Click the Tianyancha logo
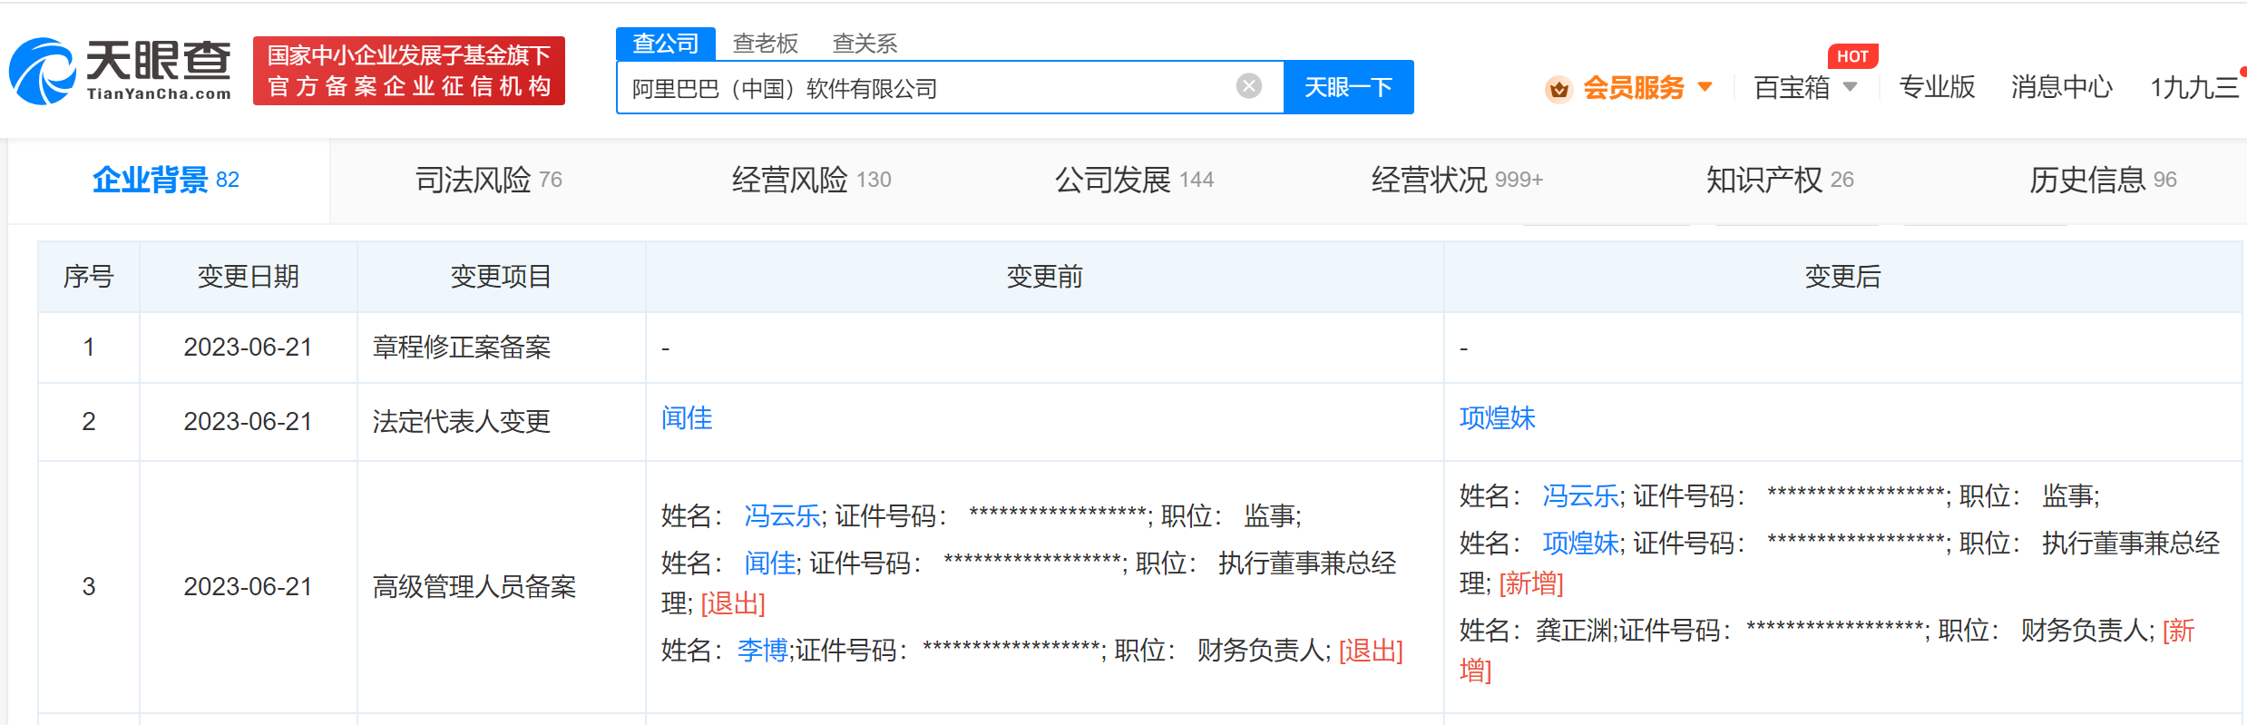 [120, 71]
